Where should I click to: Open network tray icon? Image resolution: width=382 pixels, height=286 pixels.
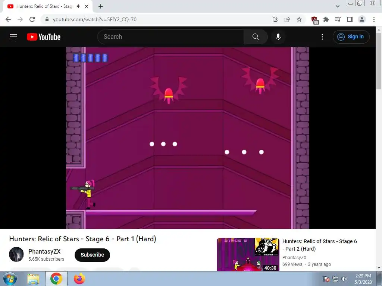(335, 279)
